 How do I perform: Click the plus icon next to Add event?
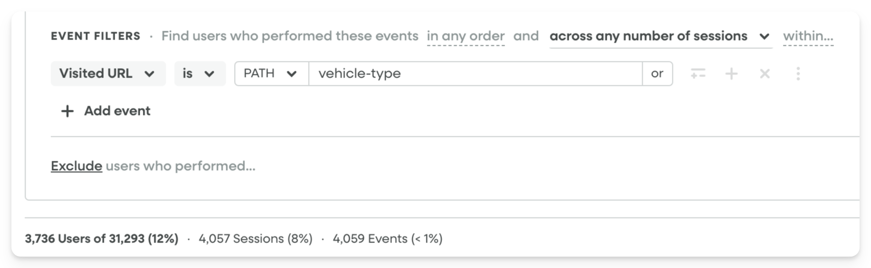[x=67, y=111]
